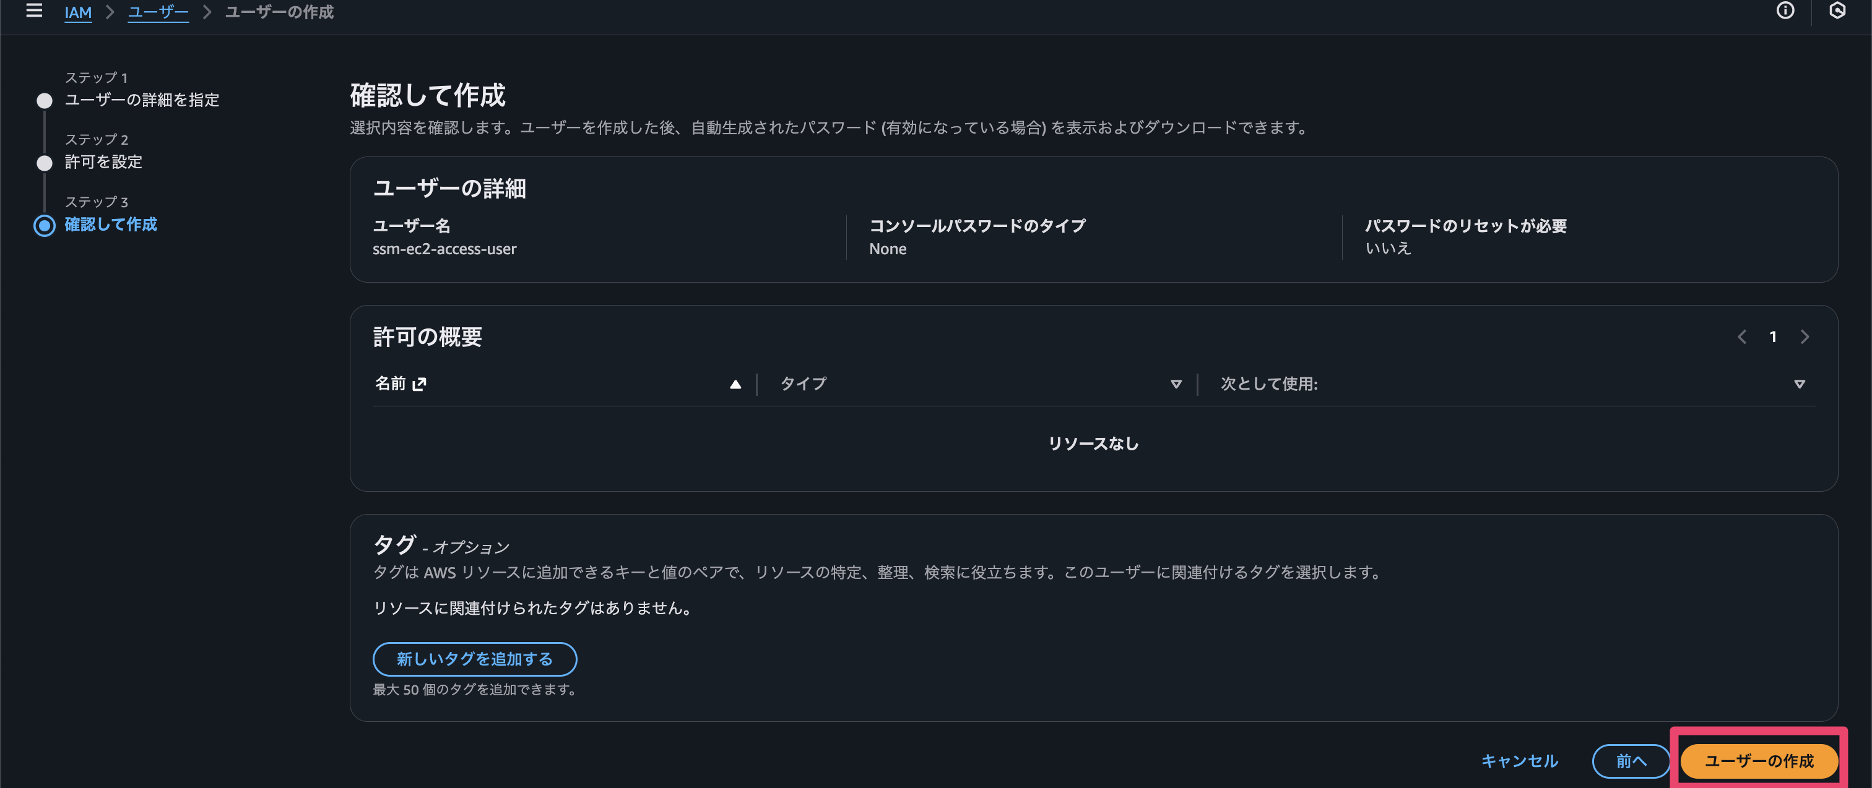Click the ユーザーの作成 button
Screen dimensions: 1872x788
pos(1758,760)
